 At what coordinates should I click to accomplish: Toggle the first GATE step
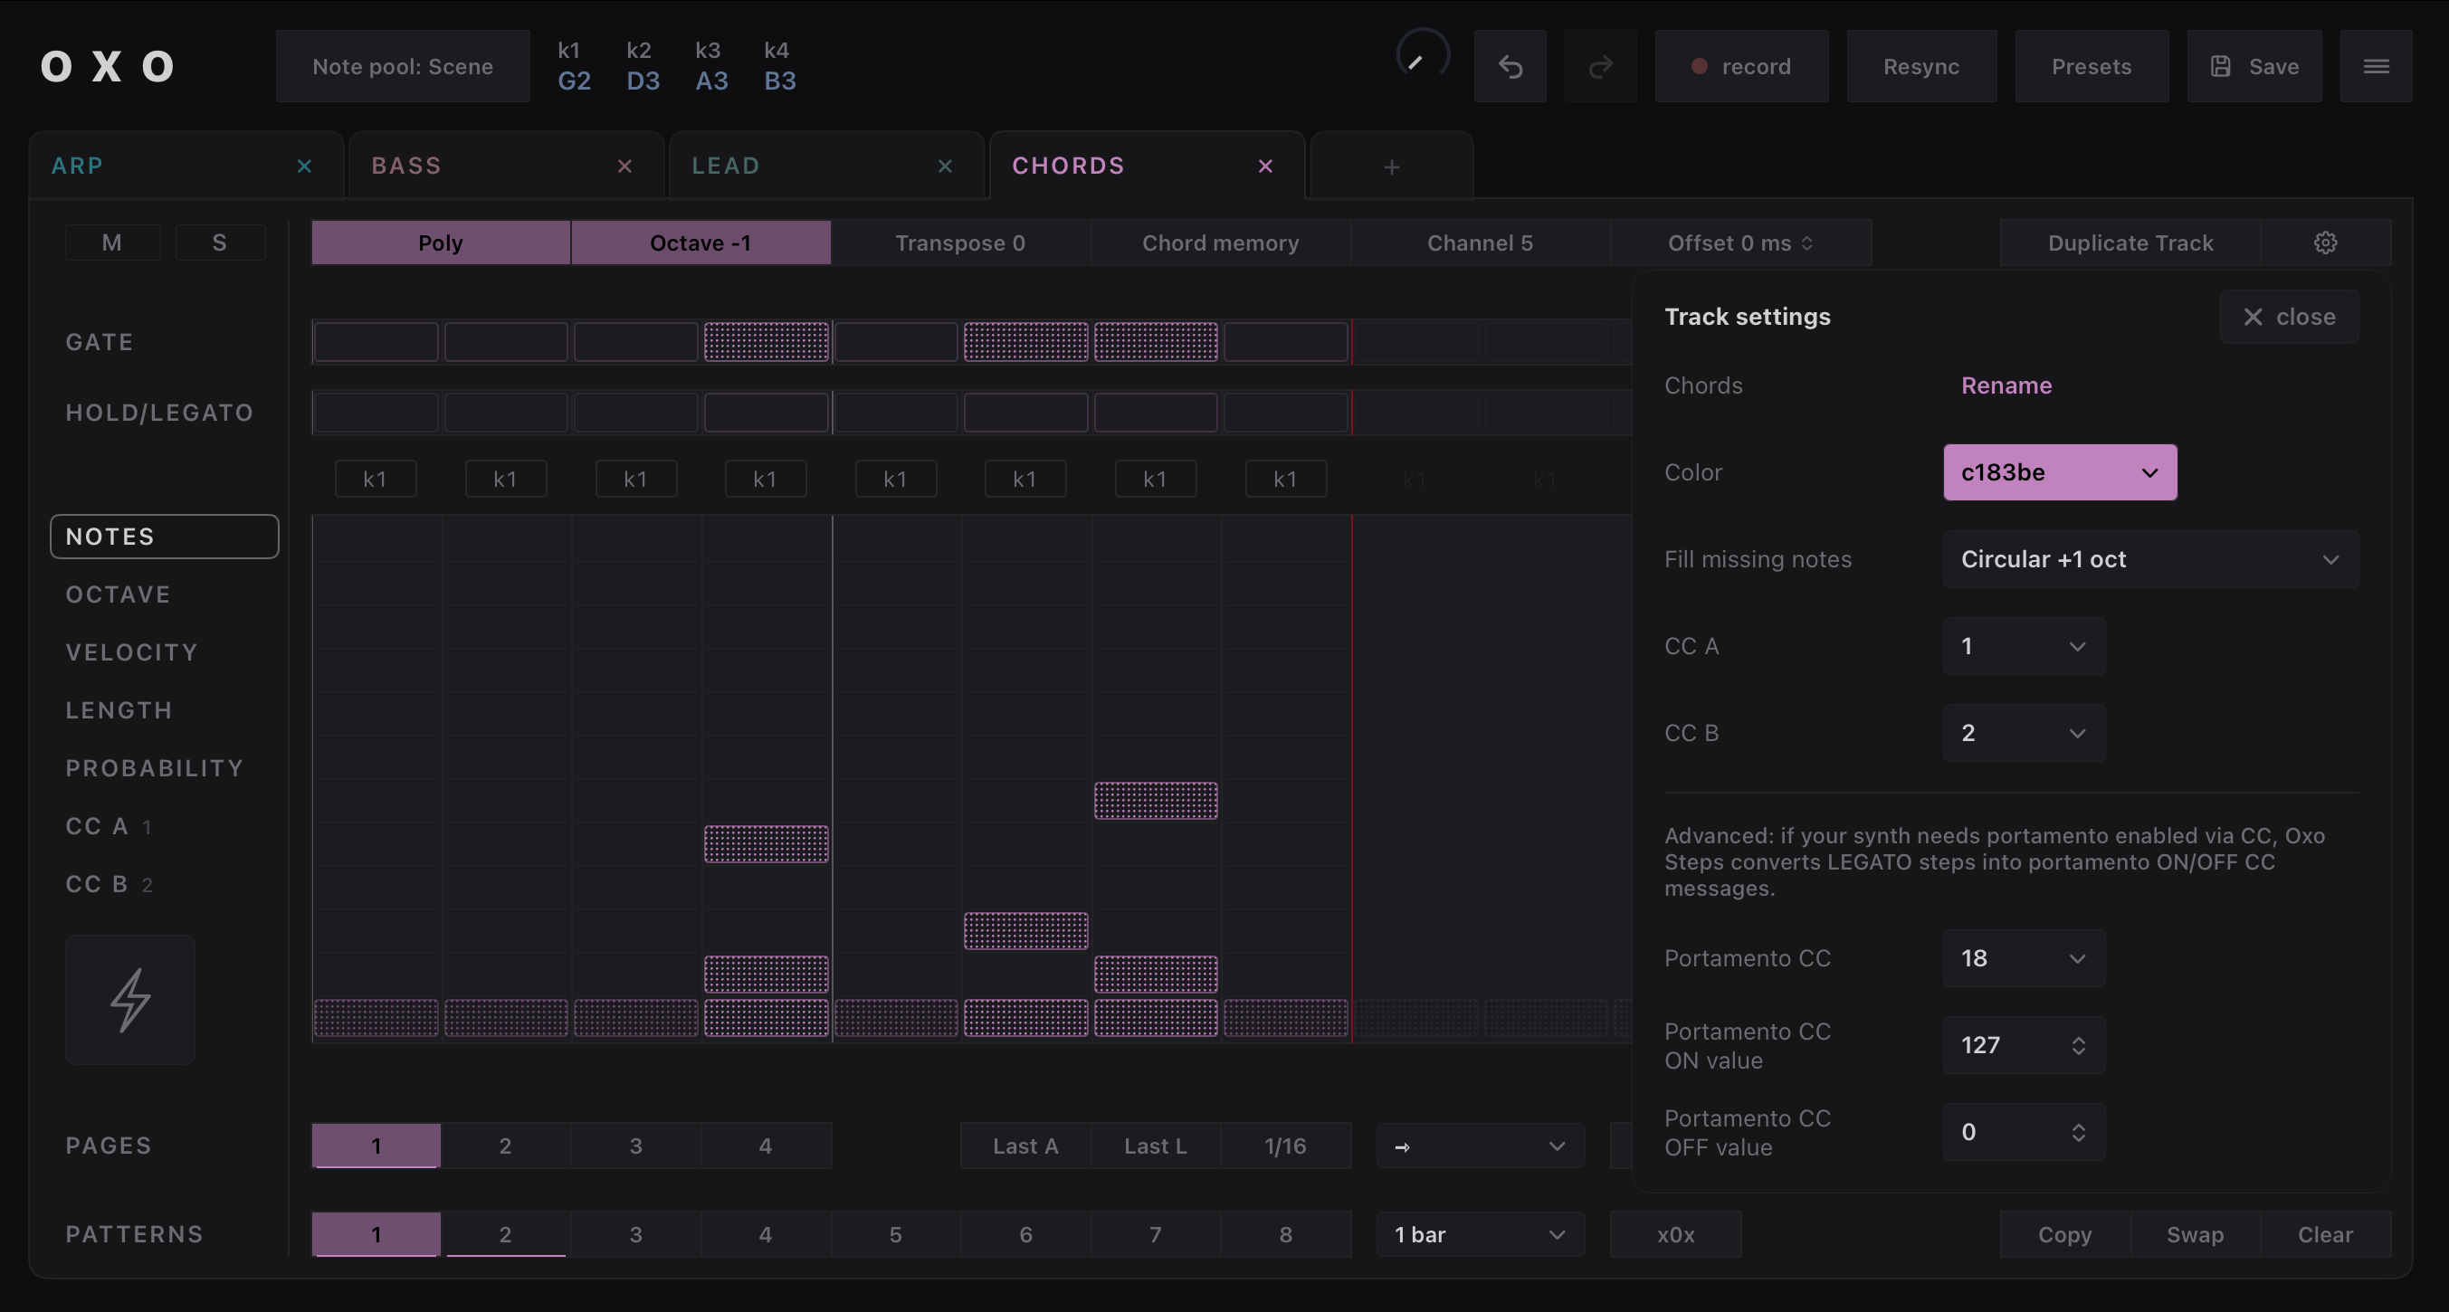(x=376, y=341)
